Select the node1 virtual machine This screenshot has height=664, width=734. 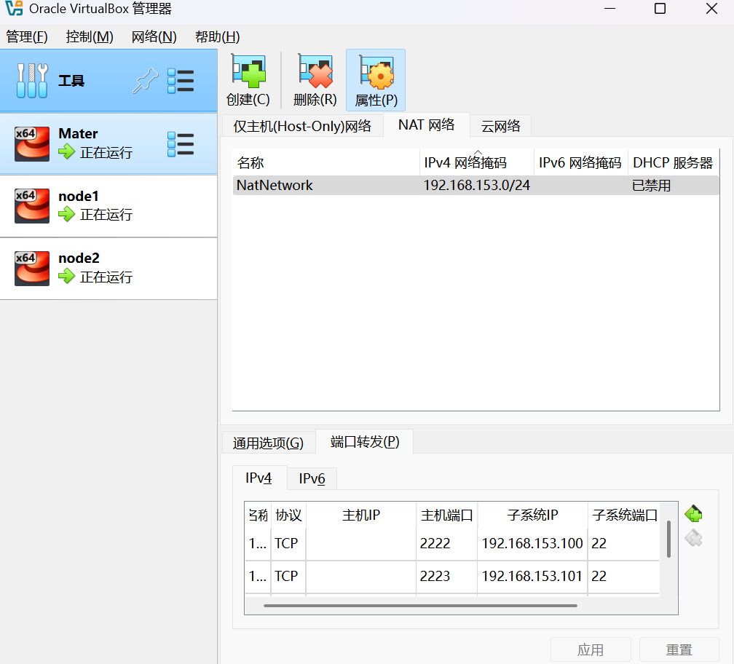(108, 206)
